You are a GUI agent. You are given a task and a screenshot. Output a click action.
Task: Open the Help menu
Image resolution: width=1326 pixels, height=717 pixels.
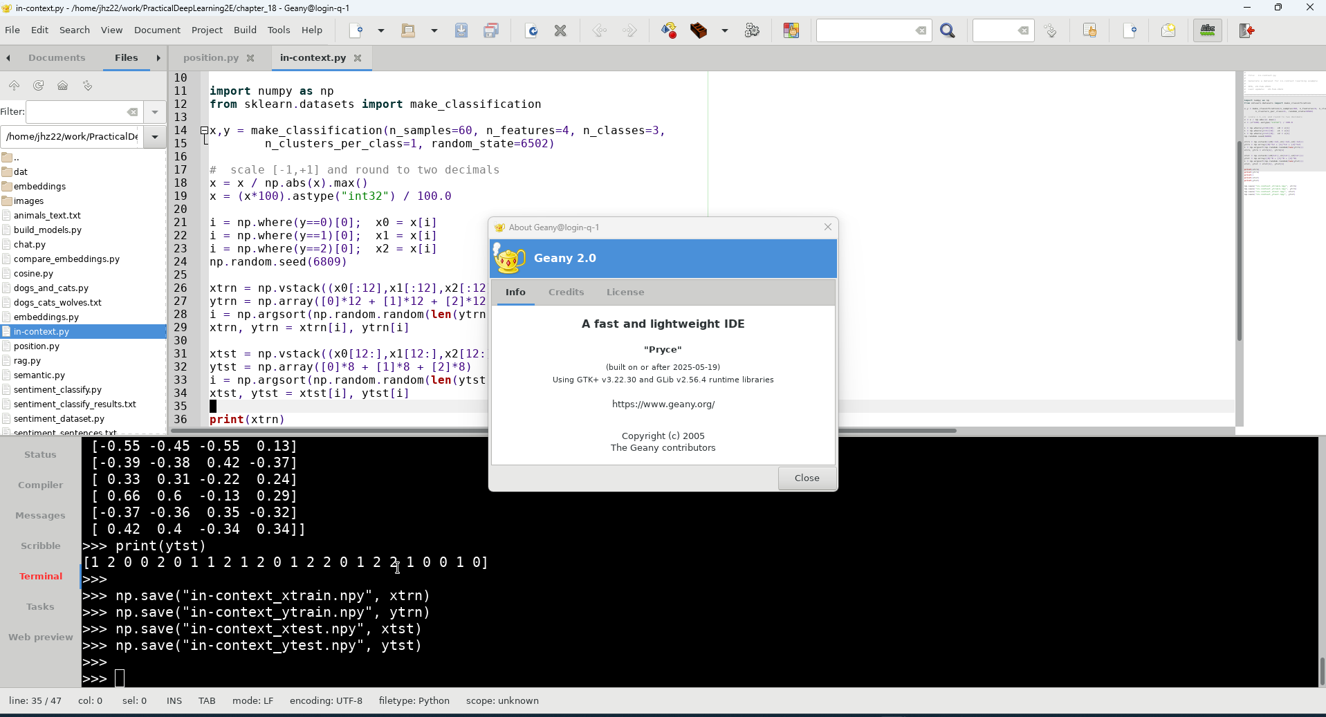312,30
